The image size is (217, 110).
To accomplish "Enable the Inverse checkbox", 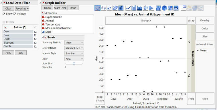I will 4,22.
